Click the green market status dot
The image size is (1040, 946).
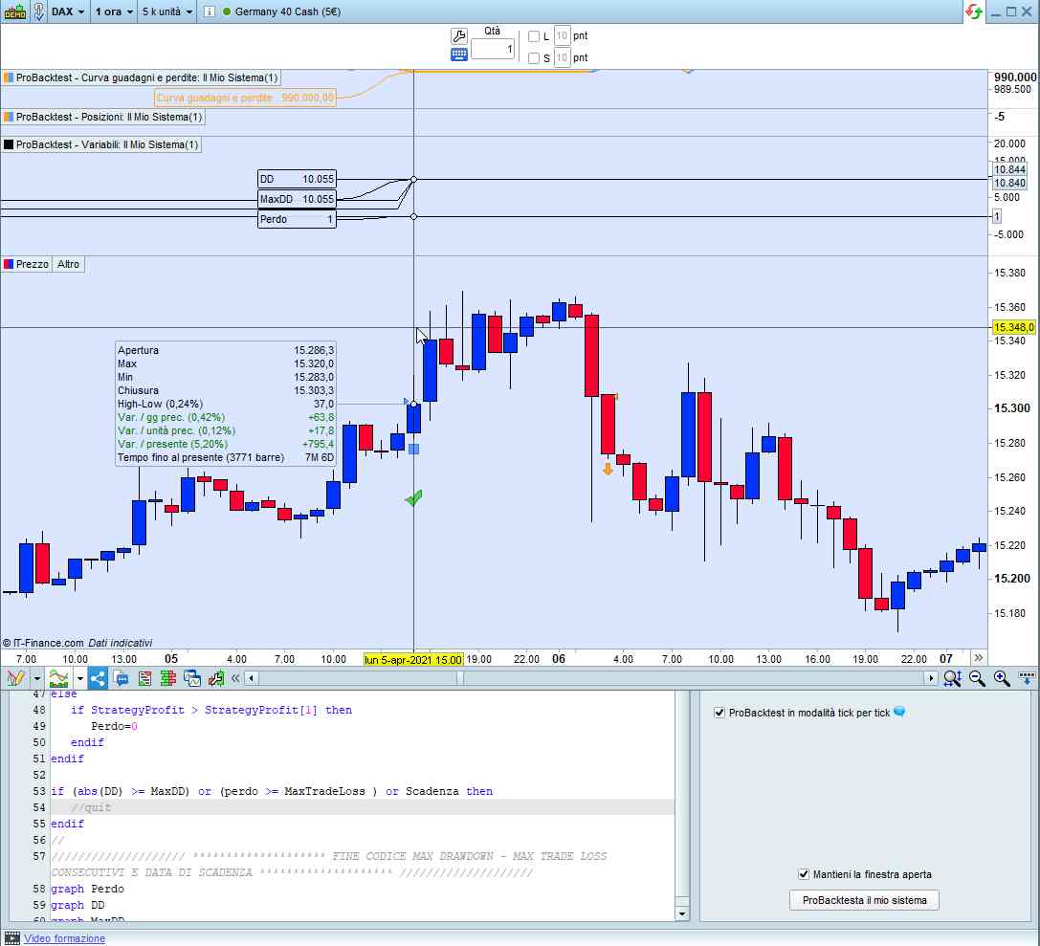(x=227, y=11)
